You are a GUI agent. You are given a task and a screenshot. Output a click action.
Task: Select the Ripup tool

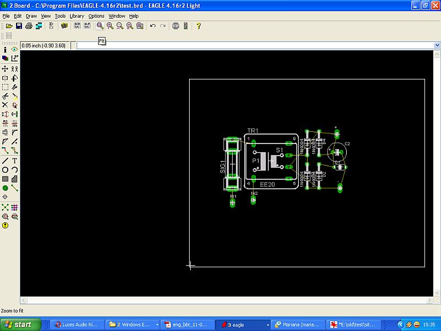click(x=15, y=151)
